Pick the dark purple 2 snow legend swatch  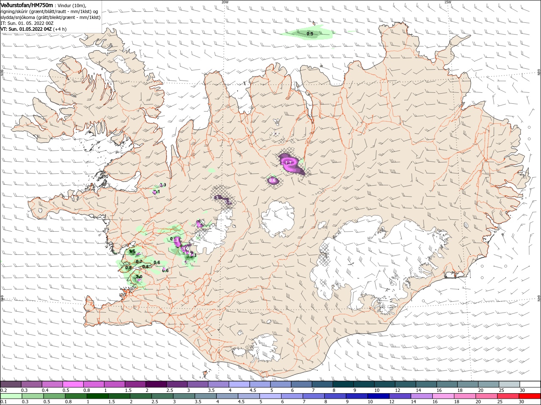click(156, 384)
